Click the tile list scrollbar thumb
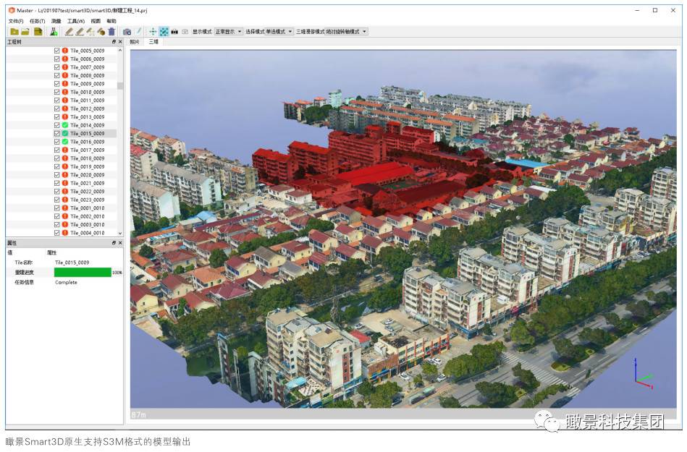The image size is (687, 452). [x=120, y=86]
